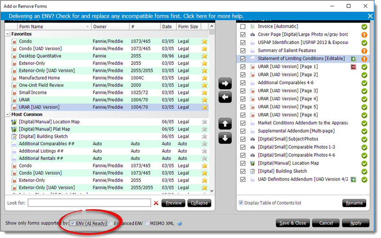Click scroll up arrow in available forms list
381x238 pixels.
(212, 26)
